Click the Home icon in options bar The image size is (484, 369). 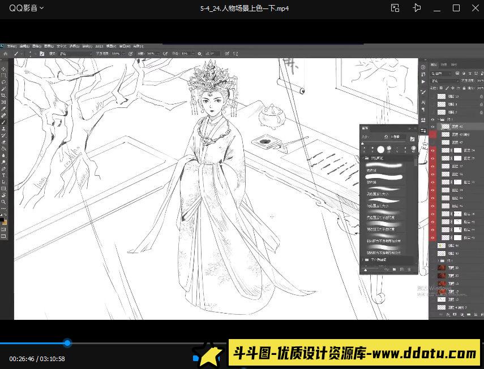6,54
